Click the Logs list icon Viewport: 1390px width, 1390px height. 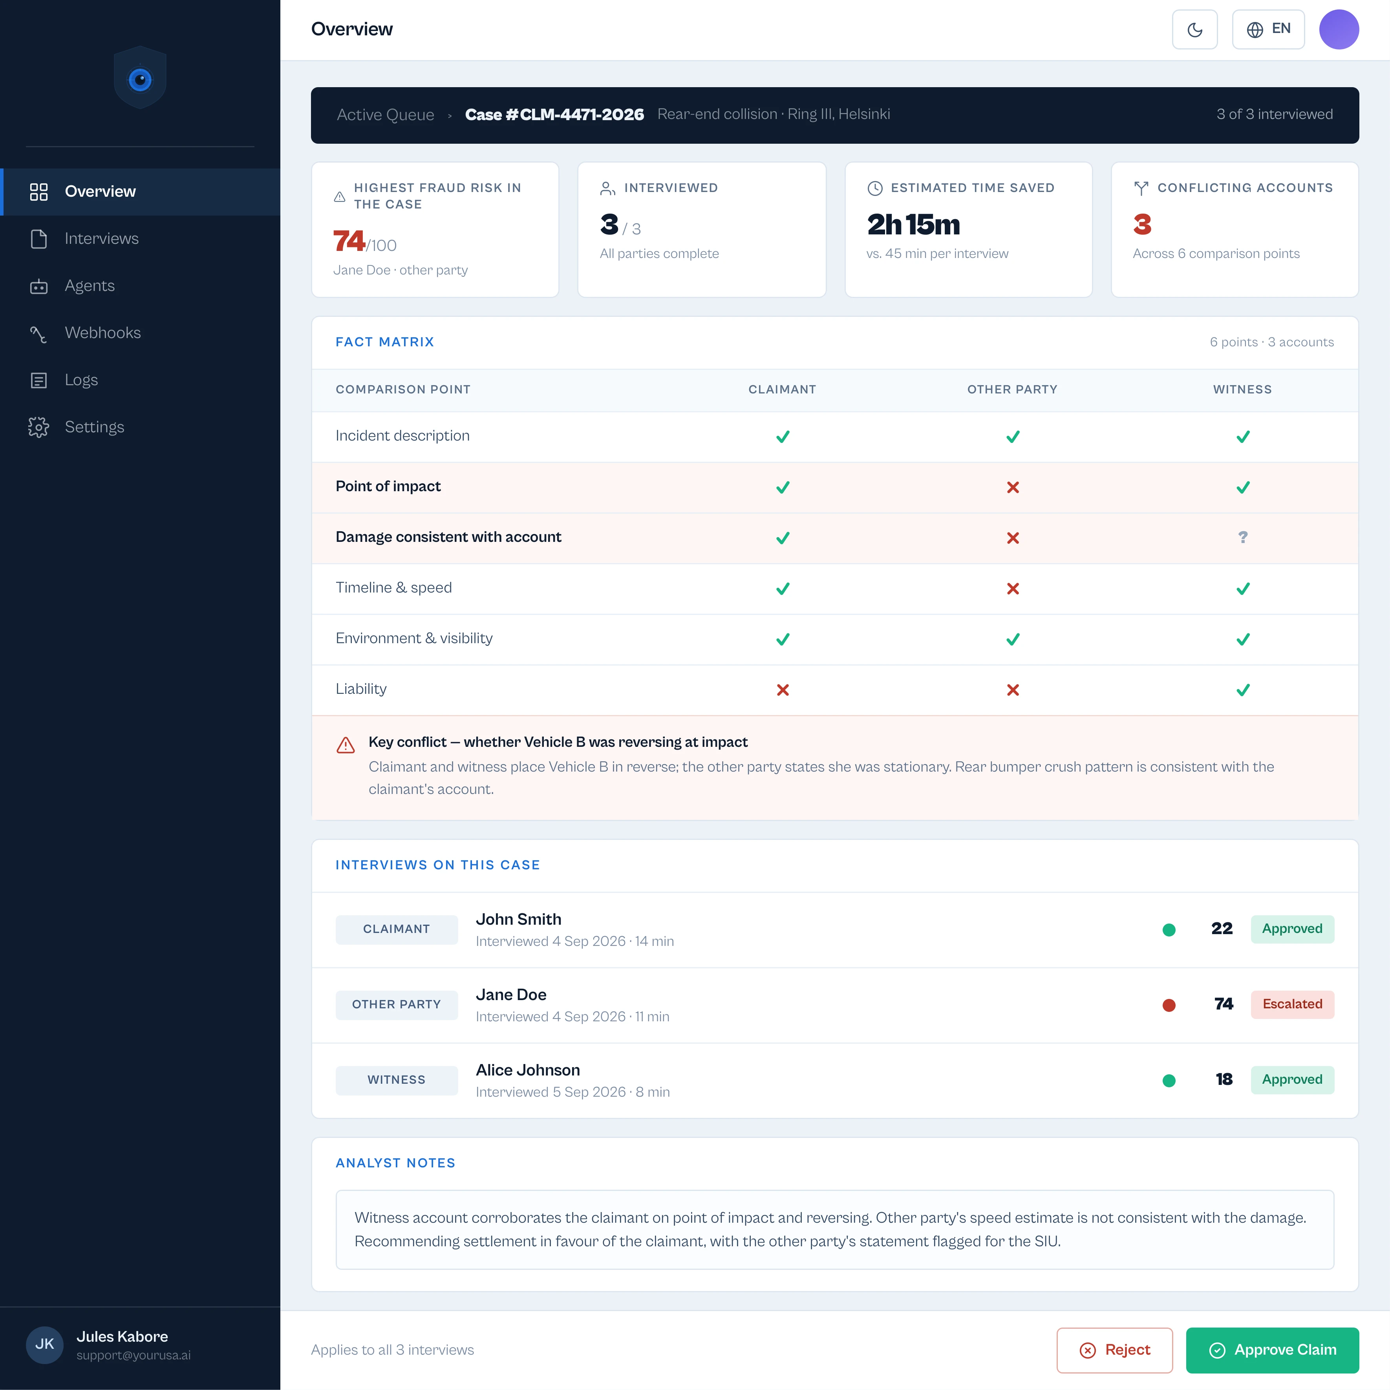tap(39, 380)
